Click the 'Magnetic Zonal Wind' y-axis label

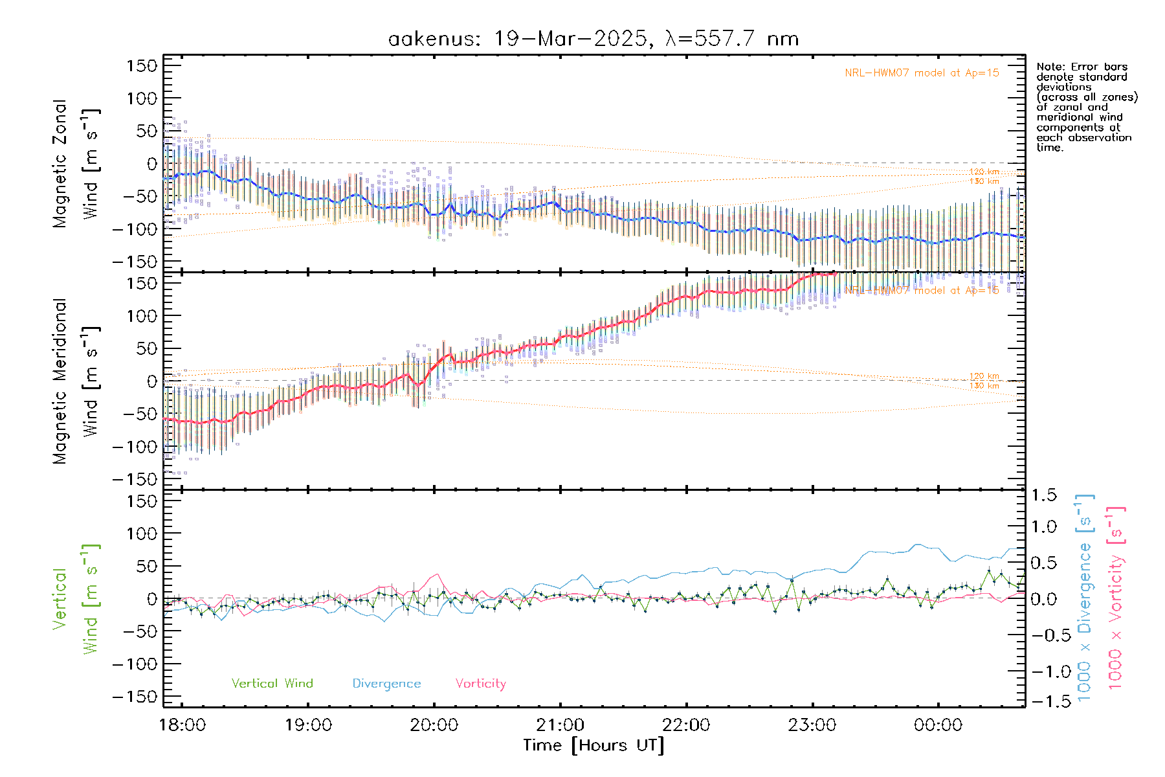click(74, 163)
